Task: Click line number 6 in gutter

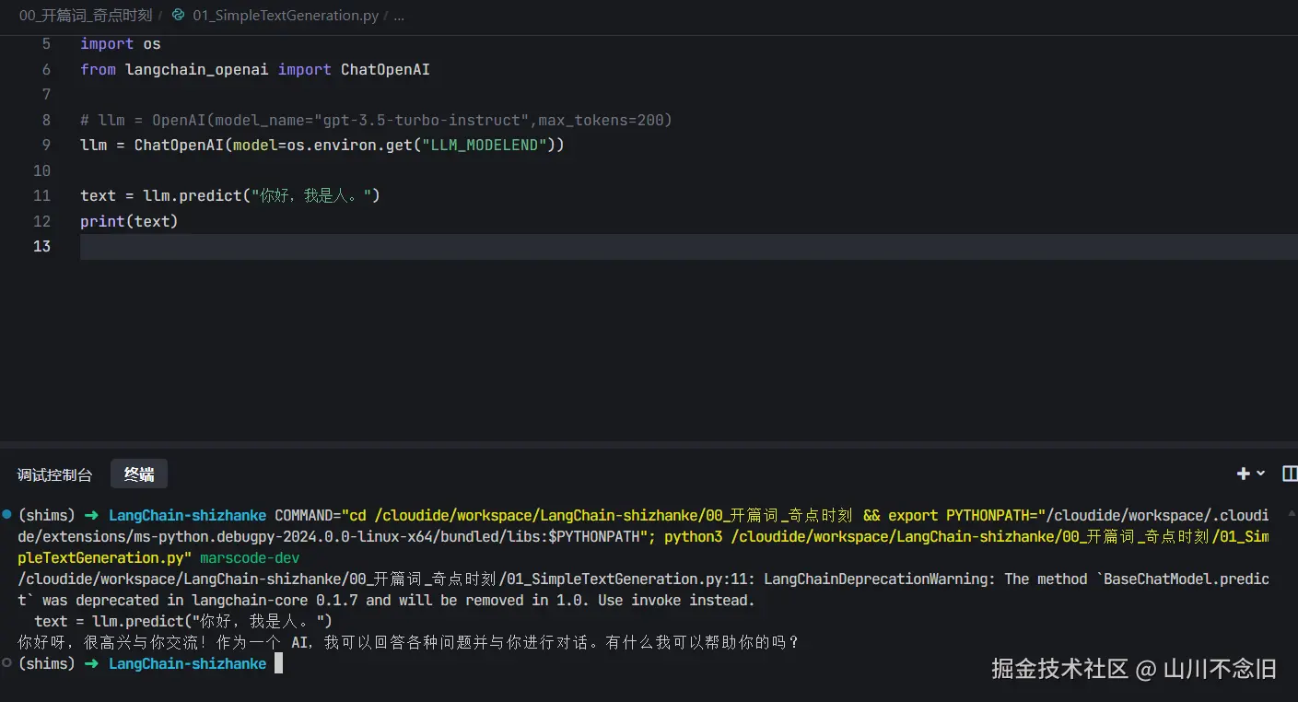Action: (x=46, y=70)
